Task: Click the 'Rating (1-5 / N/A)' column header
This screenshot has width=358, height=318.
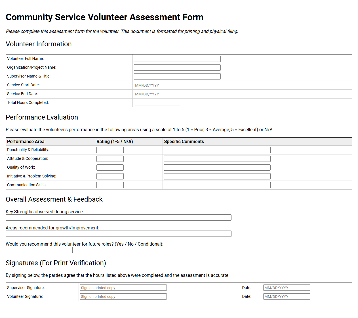Action: coord(115,141)
